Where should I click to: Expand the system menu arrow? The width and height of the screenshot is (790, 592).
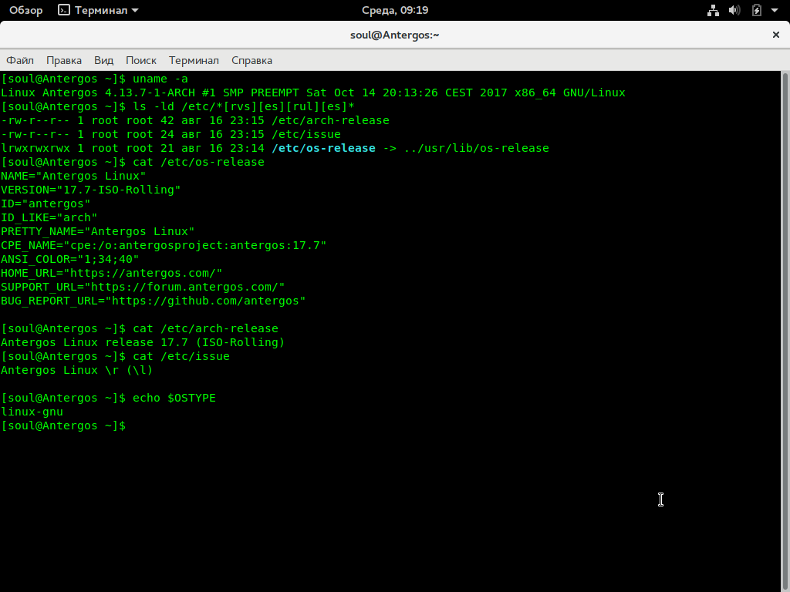point(775,10)
